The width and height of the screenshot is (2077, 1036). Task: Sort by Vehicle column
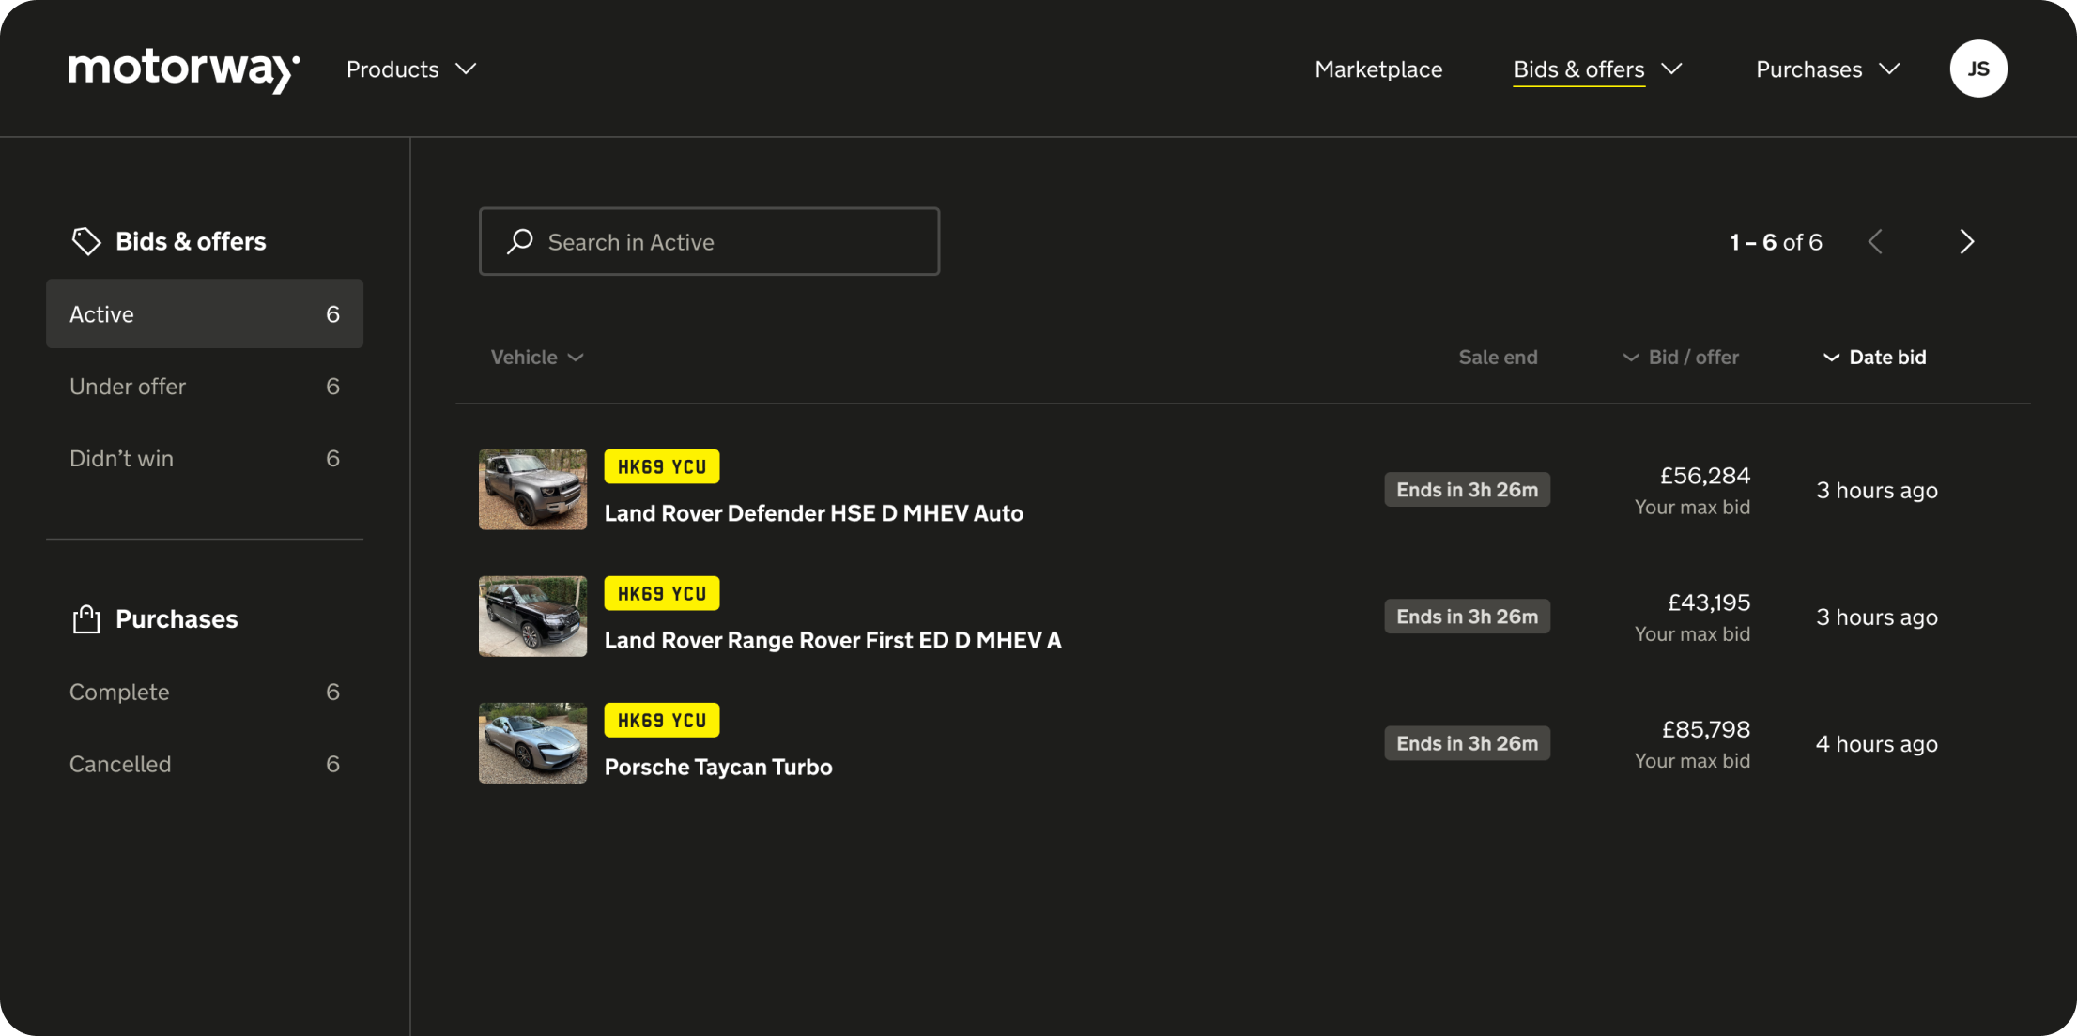pyautogui.click(x=537, y=358)
